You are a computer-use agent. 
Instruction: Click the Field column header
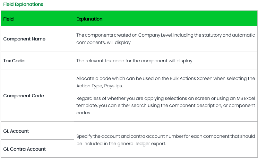click(x=8, y=19)
